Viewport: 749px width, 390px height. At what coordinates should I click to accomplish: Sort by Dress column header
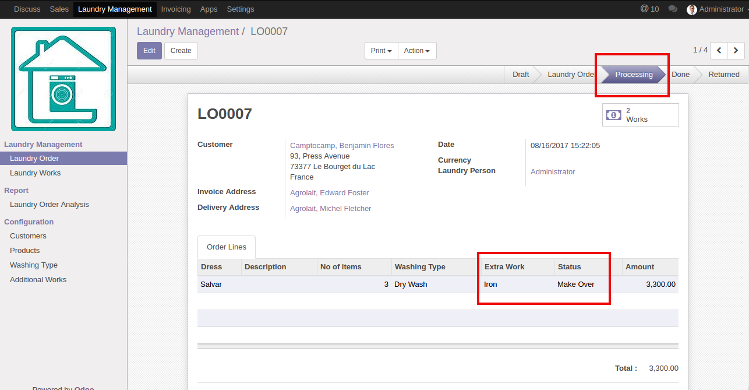point(220,267)
